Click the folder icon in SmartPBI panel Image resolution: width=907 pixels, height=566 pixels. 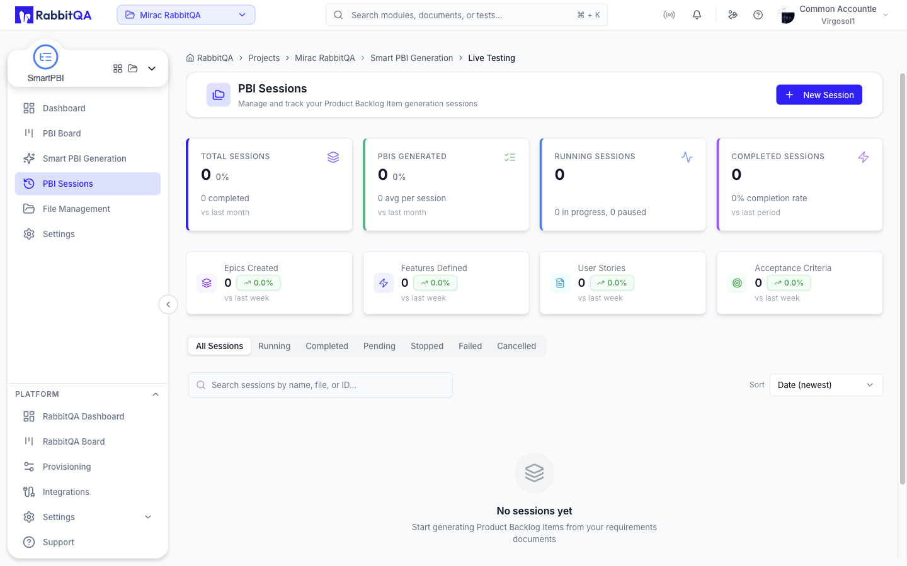pos(133,69)
